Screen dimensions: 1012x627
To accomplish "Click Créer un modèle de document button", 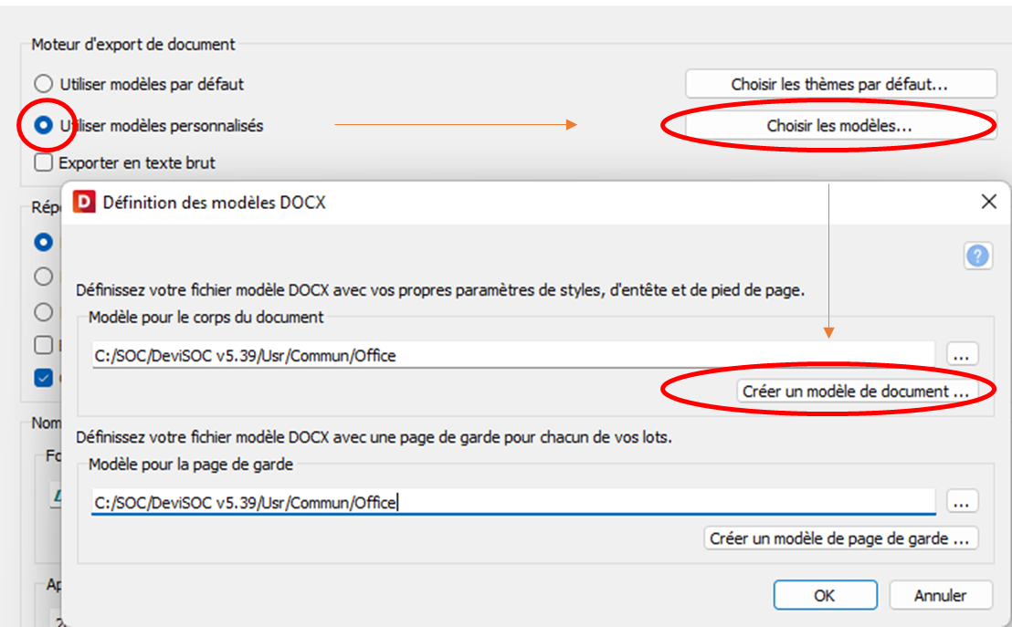I will point(857,392).
